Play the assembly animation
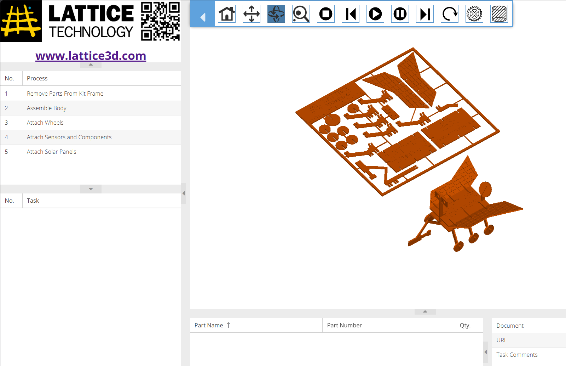Viewport: 566px width, 366px height. click(375, 14)
